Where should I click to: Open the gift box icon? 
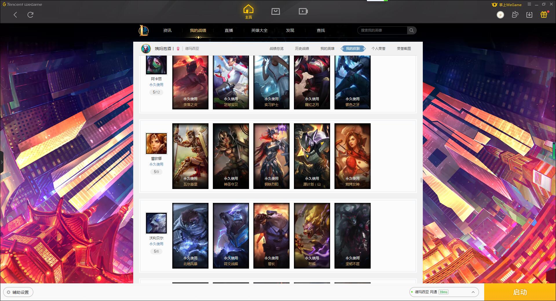(544, 14)
